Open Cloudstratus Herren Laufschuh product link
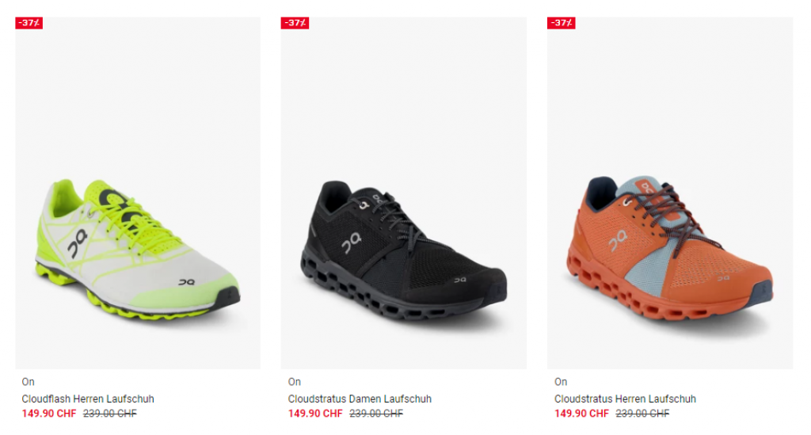Viewport: 811px width, 435px height. [x=625, y=399]
